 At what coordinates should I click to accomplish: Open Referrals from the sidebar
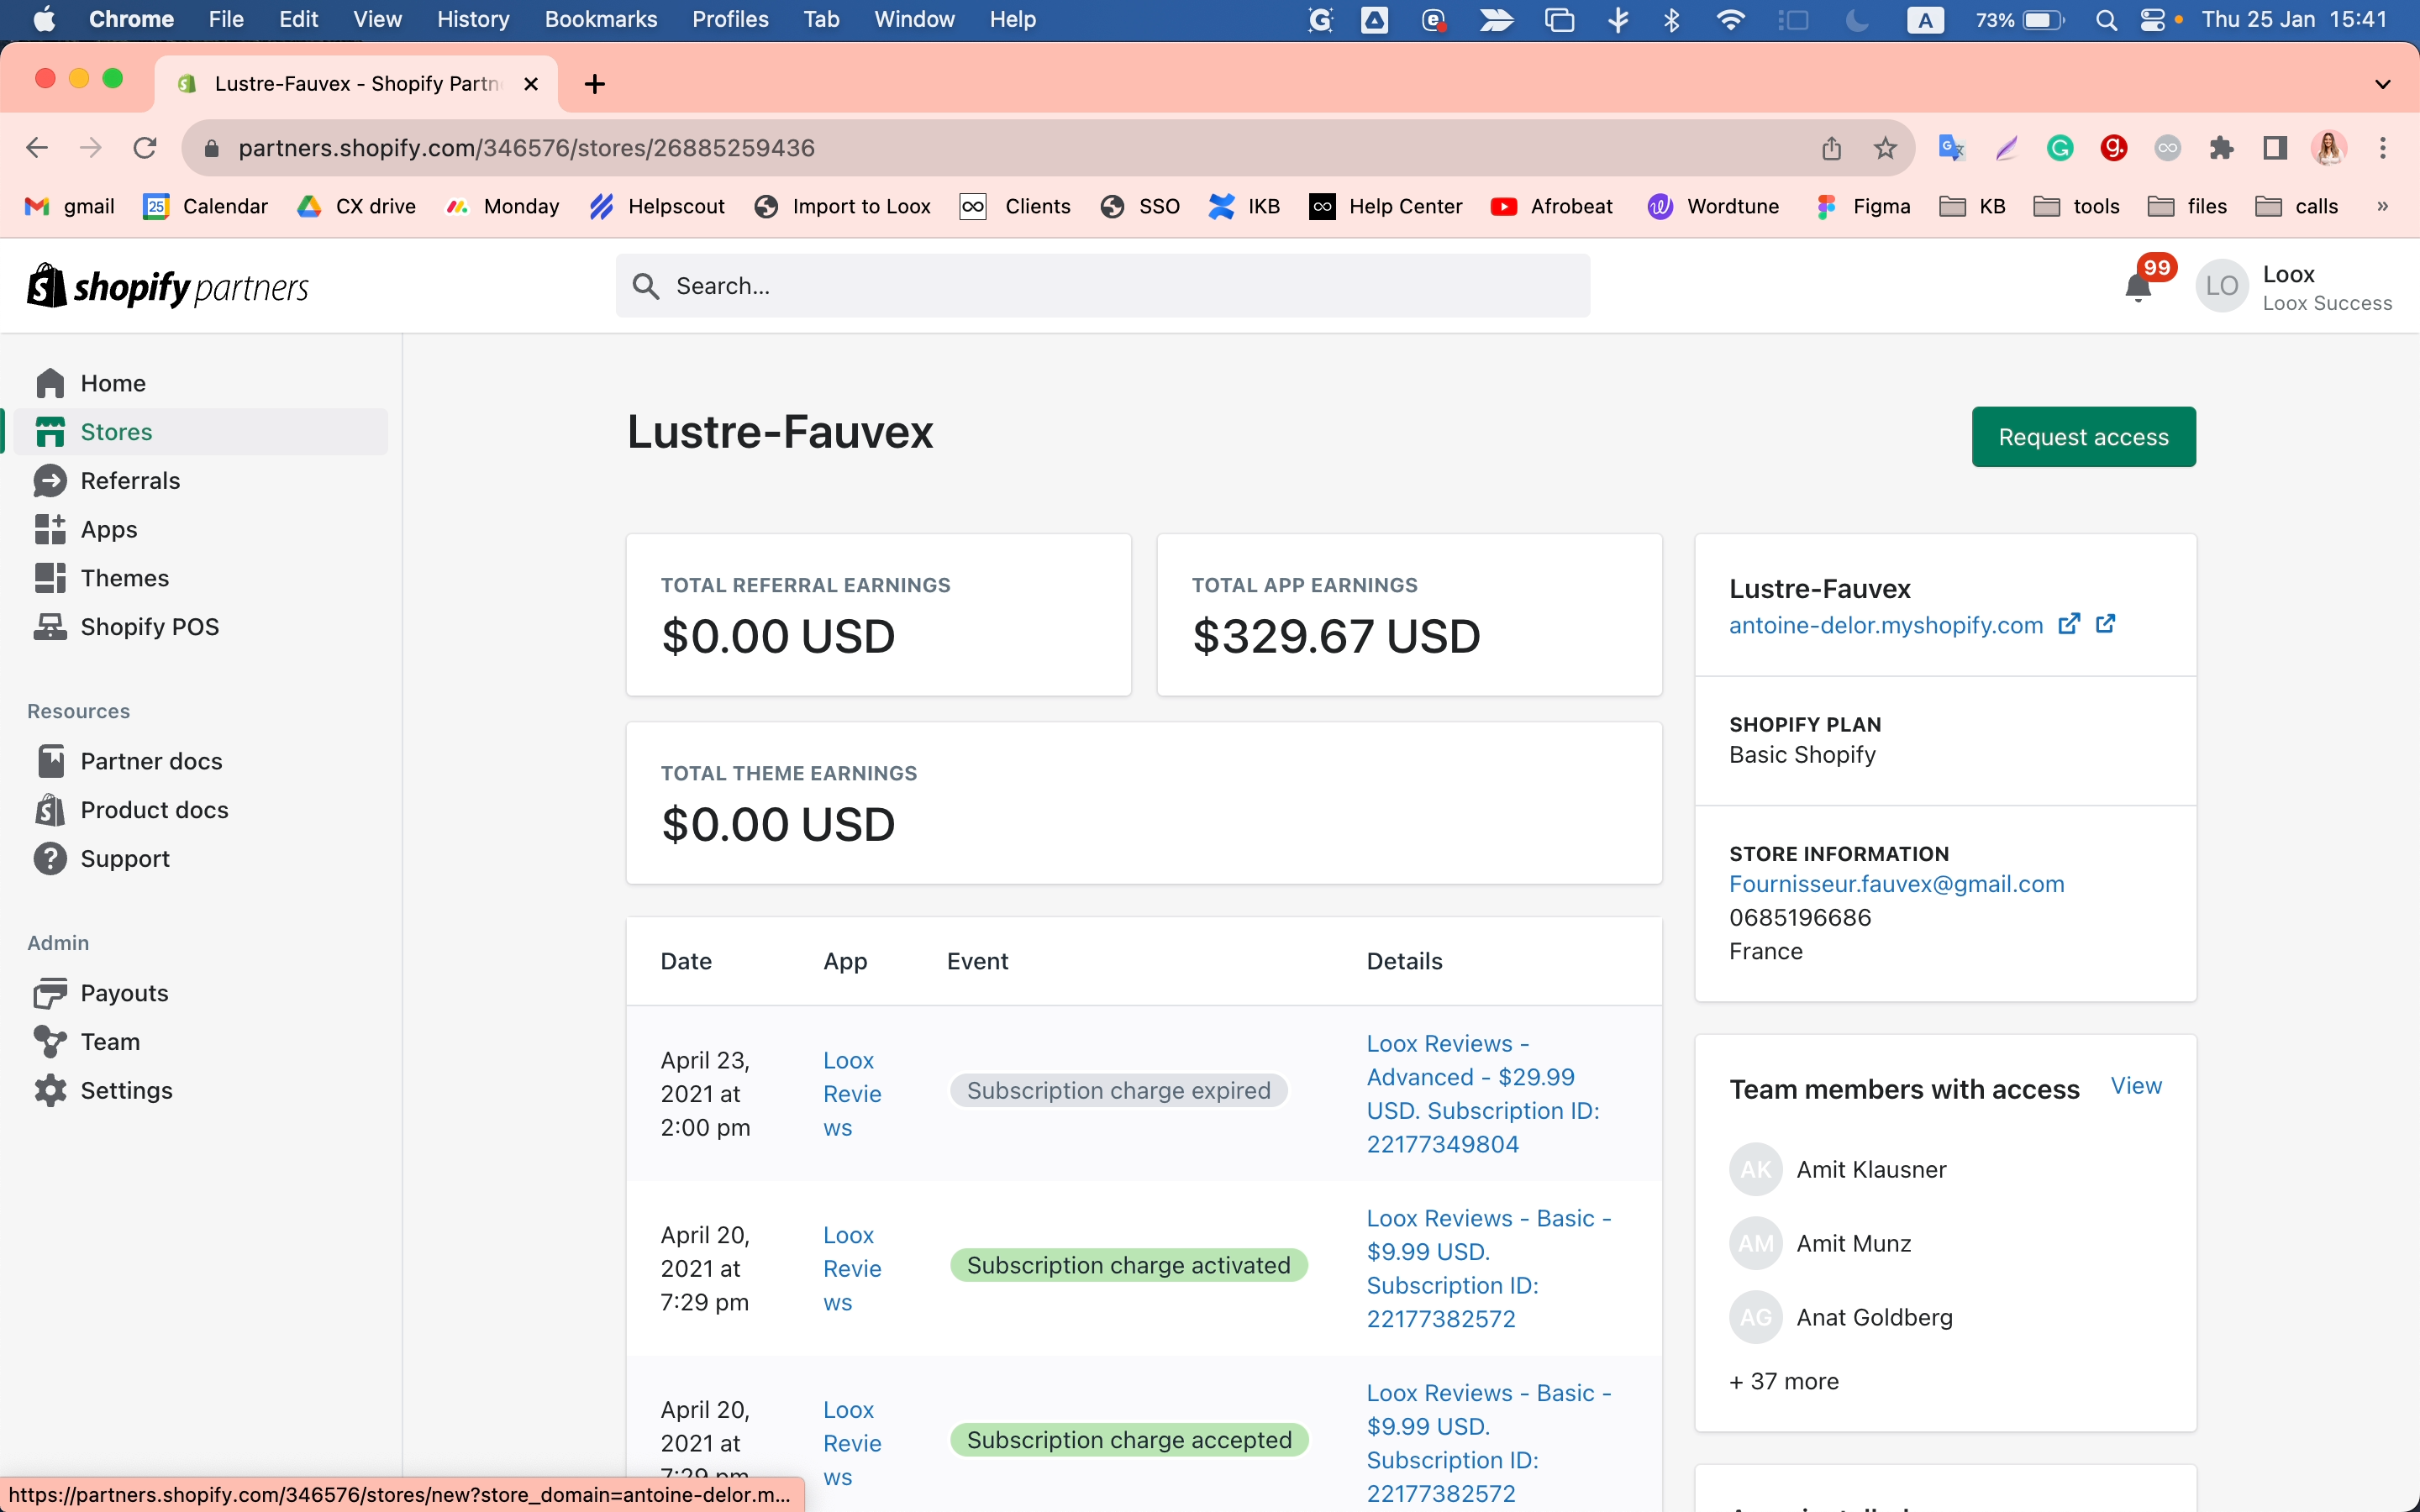point(130,481)
